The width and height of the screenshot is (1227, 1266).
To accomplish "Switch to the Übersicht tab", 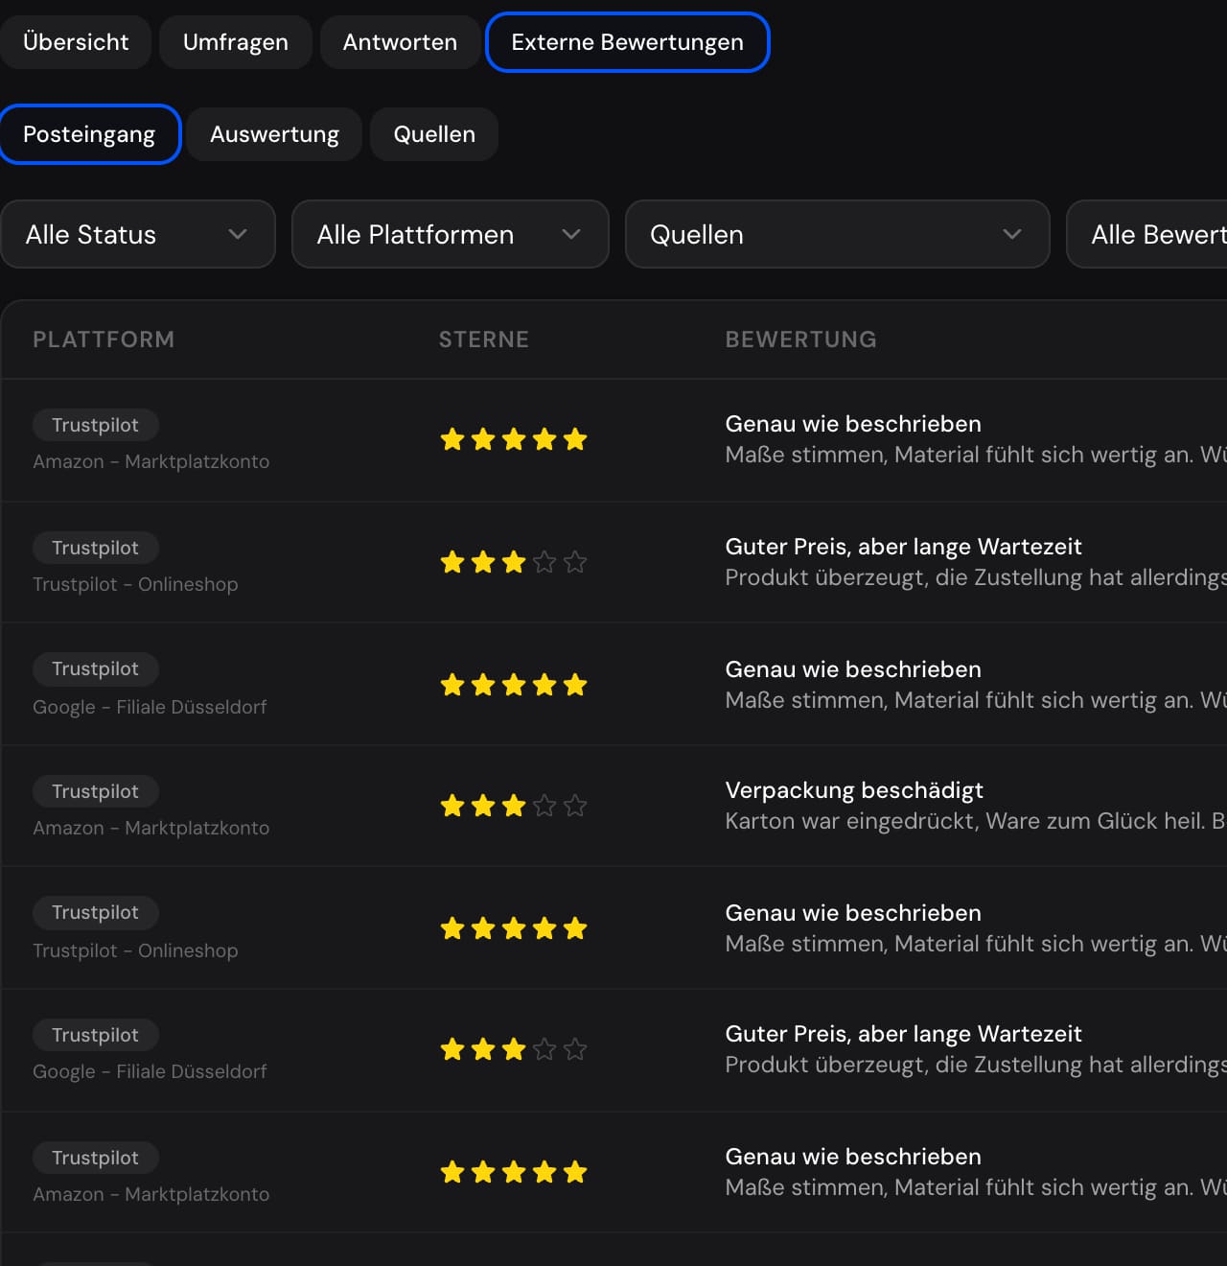I will 75,42.
